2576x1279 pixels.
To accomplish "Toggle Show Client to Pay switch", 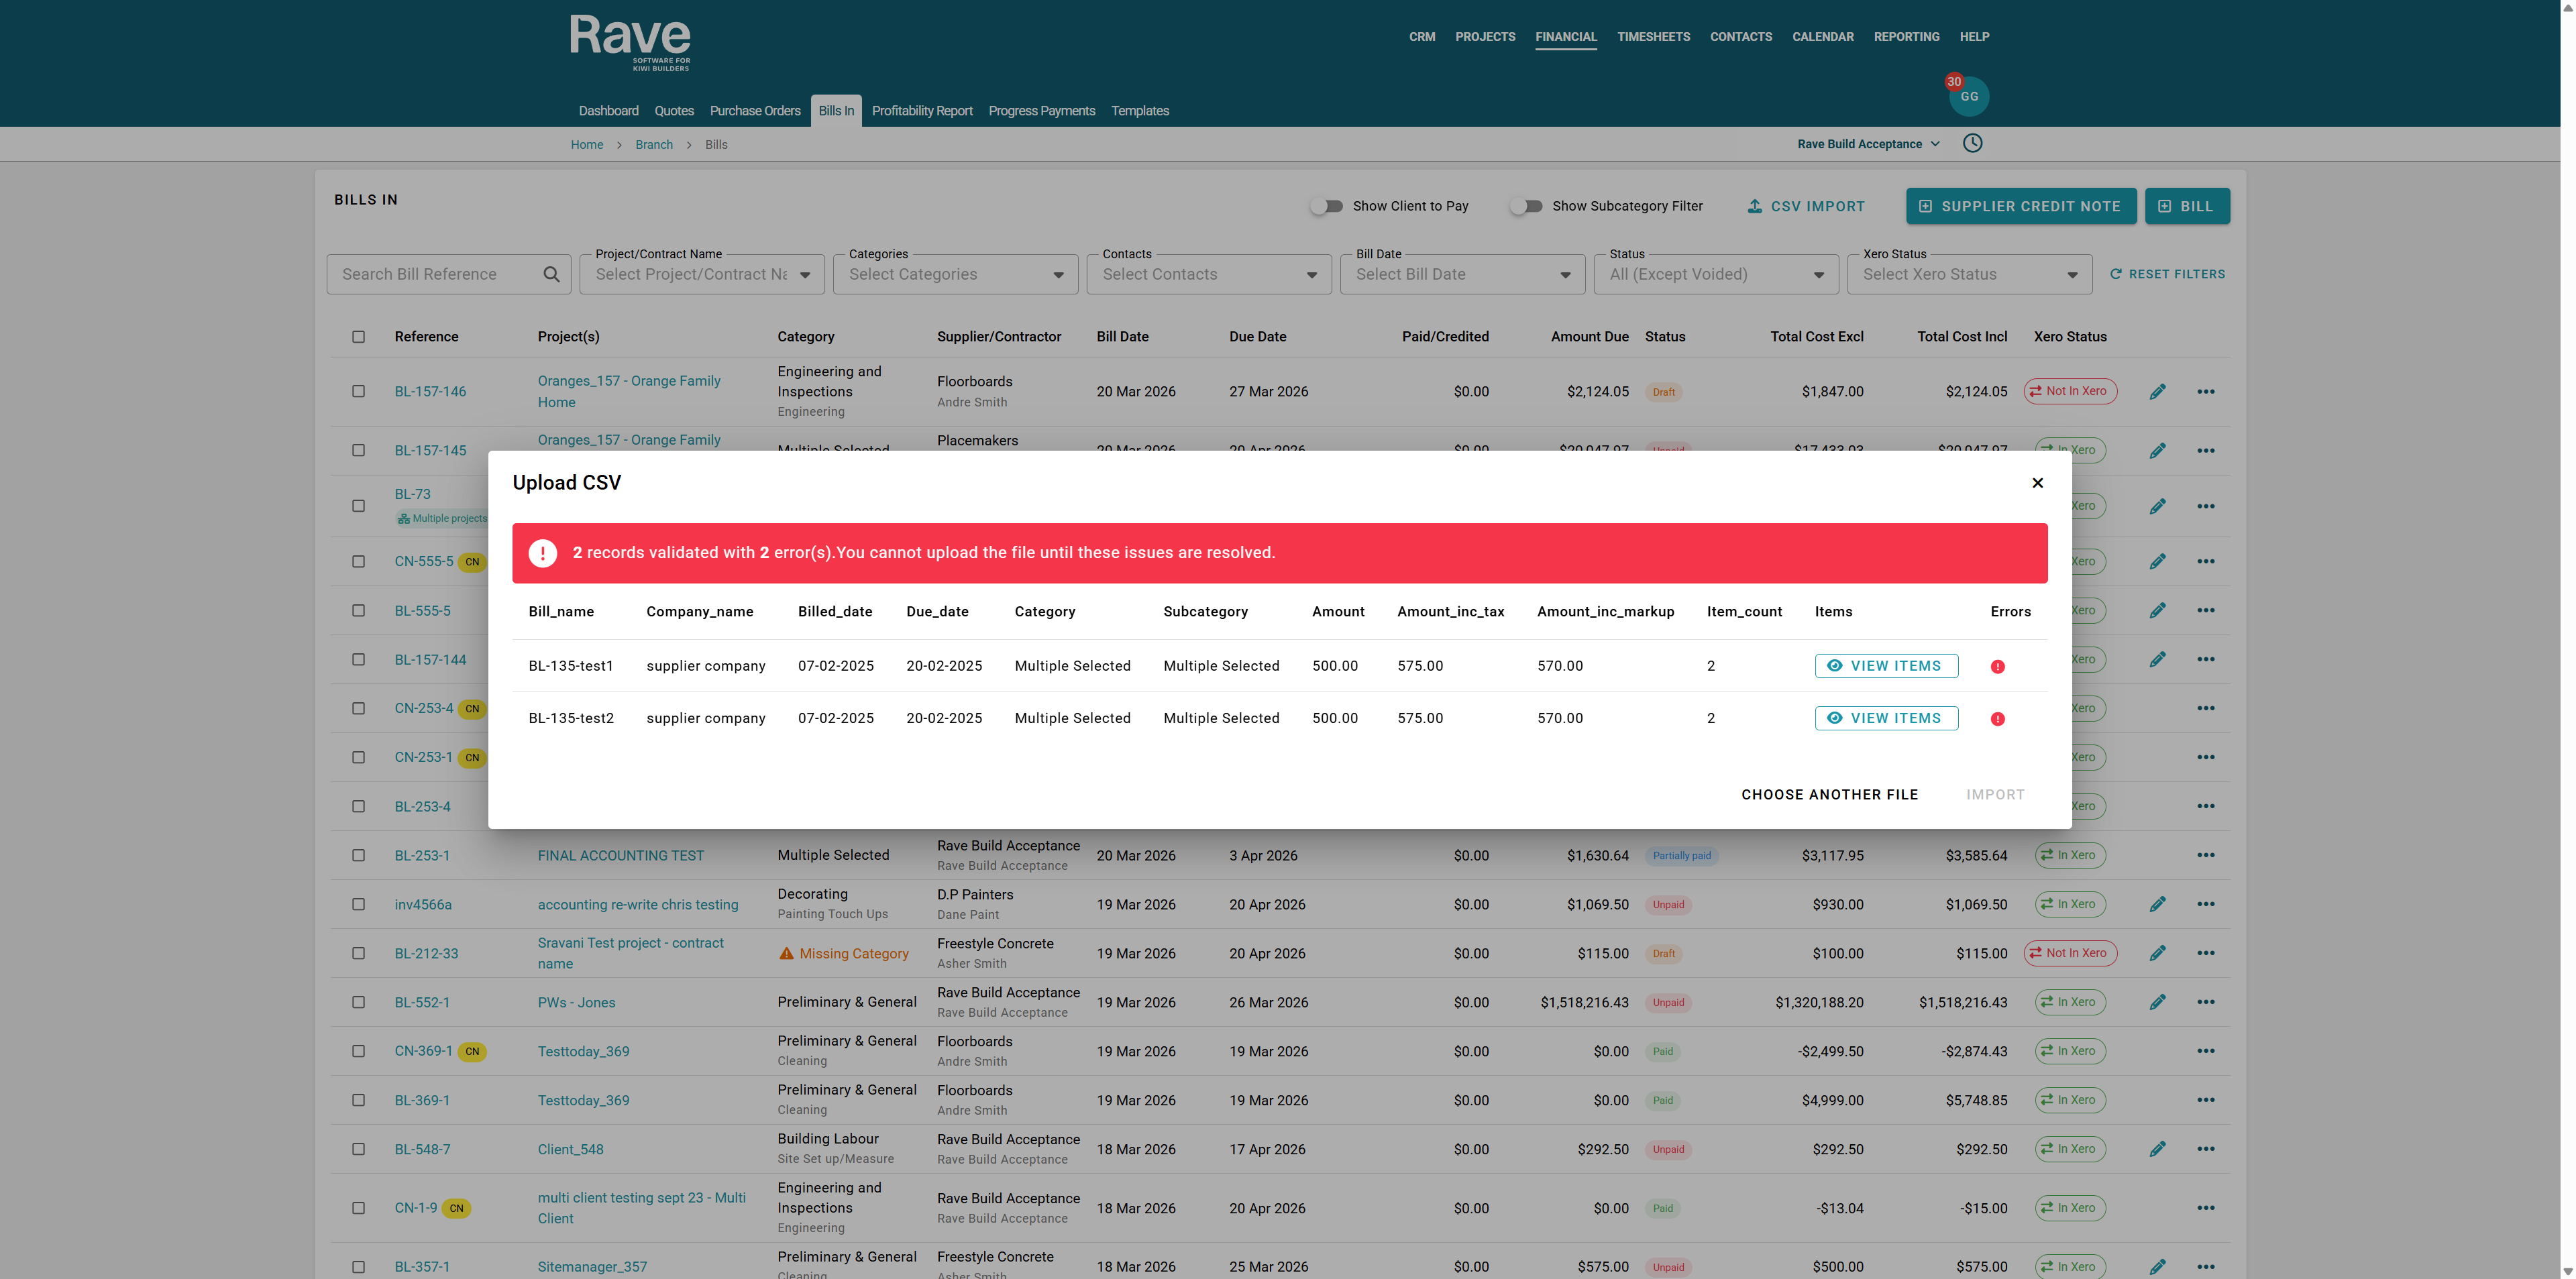I will click(x=1327, y=206).
